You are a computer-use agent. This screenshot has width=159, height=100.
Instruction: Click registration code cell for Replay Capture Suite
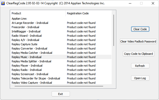[x=81, y=44]
